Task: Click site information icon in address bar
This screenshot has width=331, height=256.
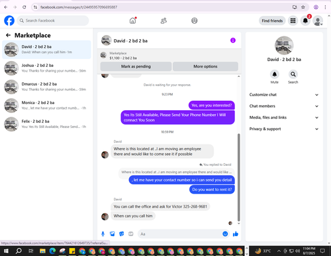Action: click(x=35, y=7)
